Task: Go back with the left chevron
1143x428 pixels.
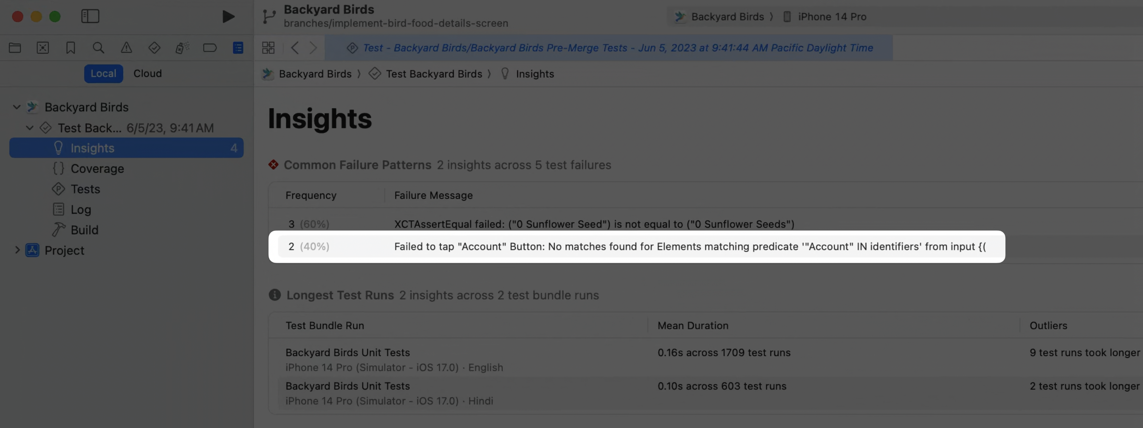Action: coord(295,48)
